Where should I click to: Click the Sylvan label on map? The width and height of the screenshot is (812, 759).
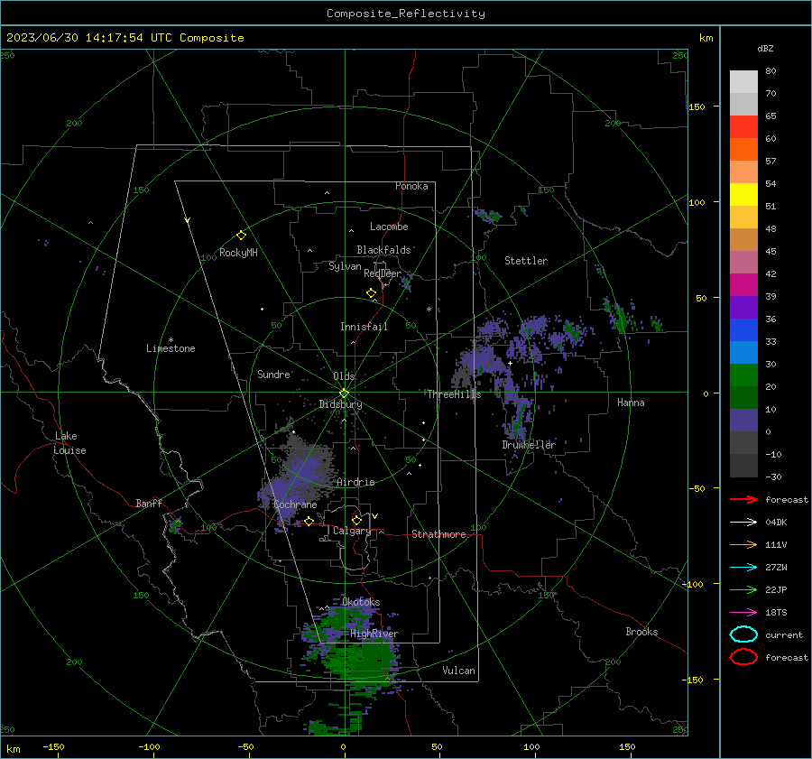click(345, 266)
